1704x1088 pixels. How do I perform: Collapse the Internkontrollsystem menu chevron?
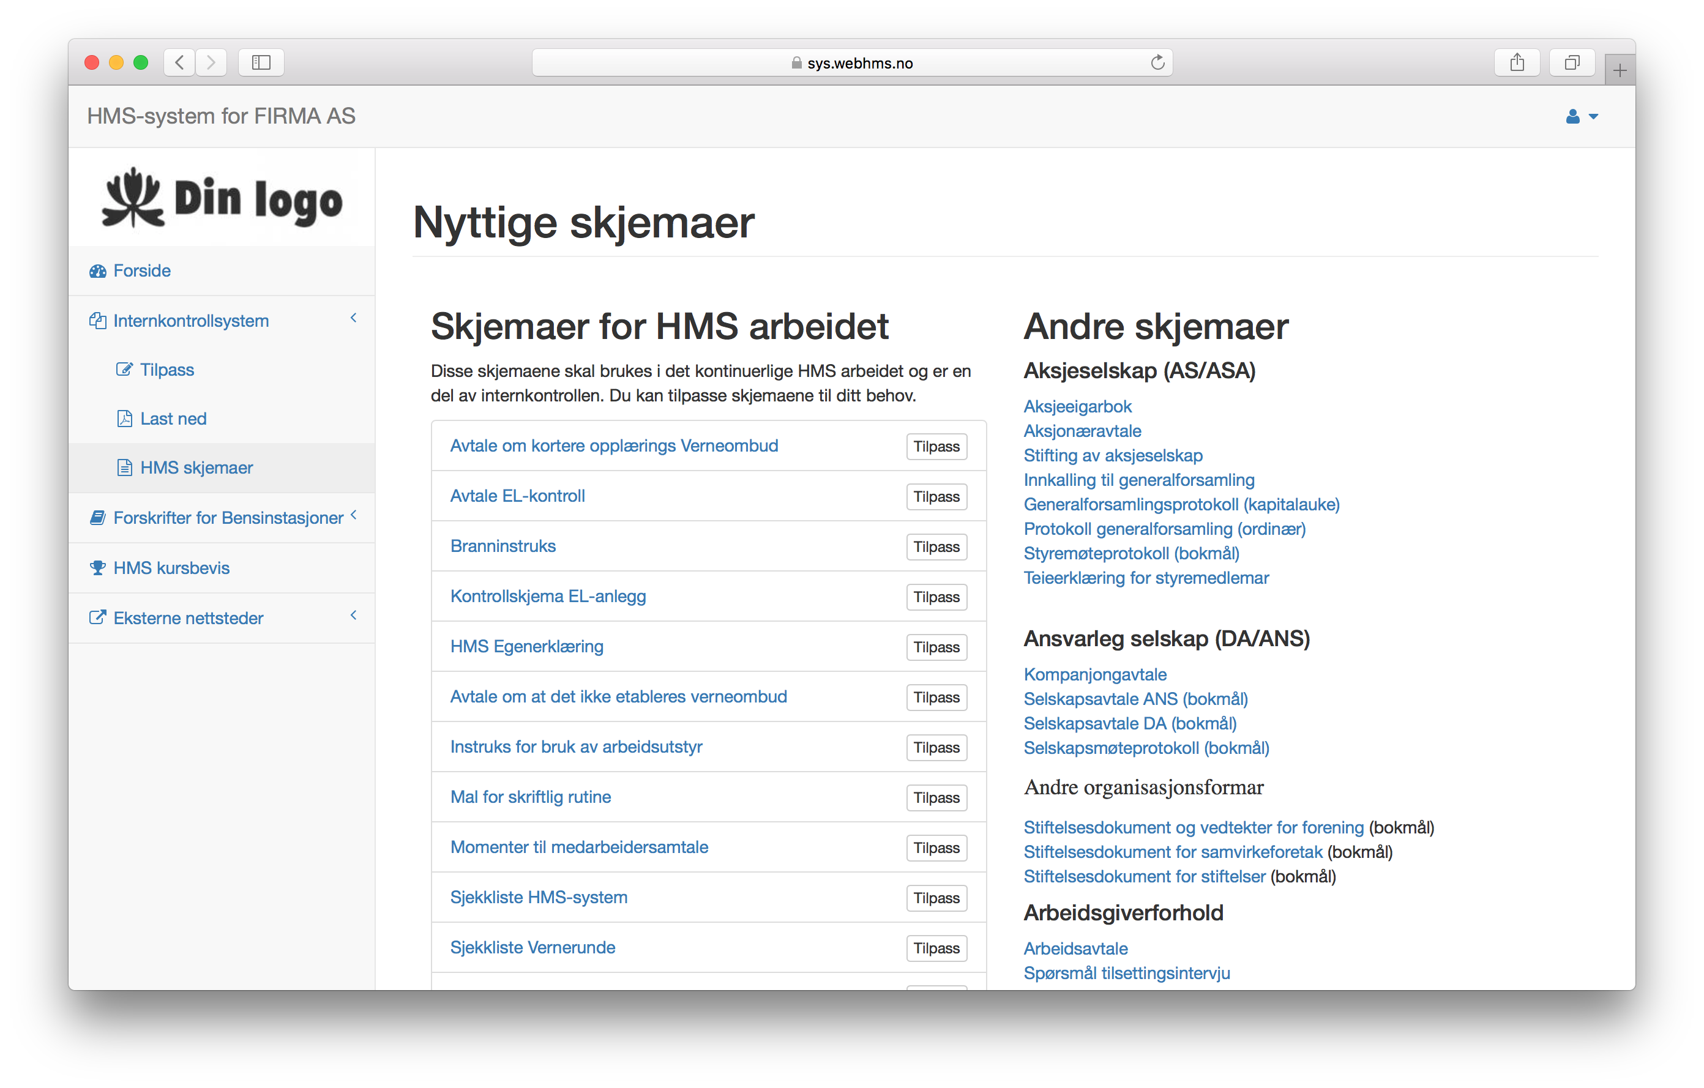[x=353, y=318]
